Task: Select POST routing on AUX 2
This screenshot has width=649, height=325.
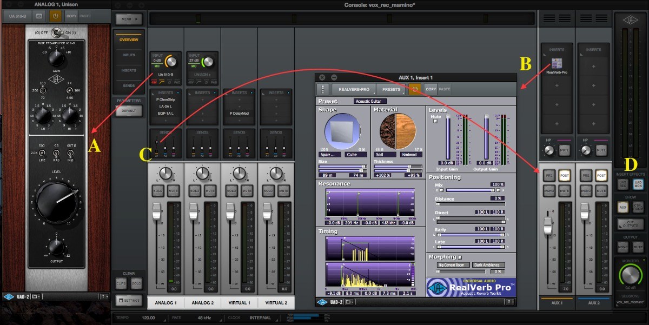Action: (601, 175)
